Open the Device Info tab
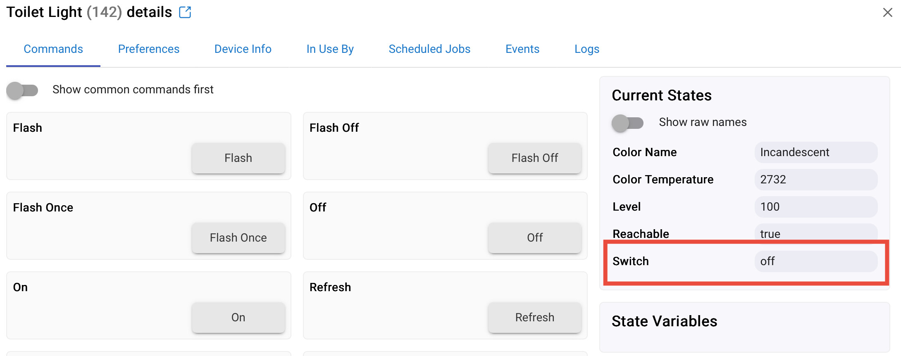The width and height of the screenshot is (901, 356). [x=243, y=49]
